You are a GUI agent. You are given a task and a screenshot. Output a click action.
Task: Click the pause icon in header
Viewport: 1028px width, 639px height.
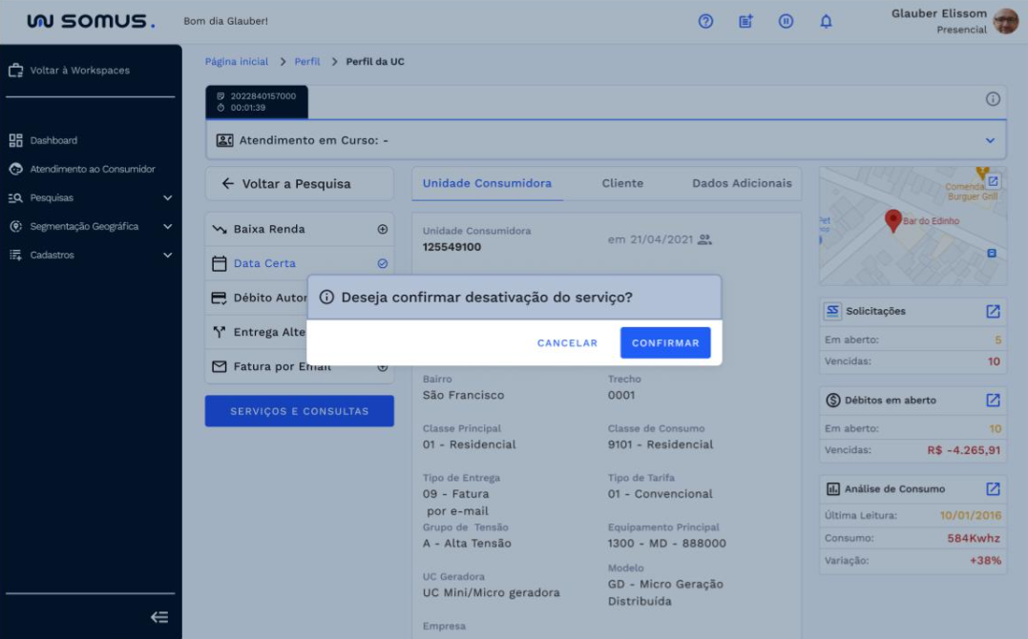[x=786, y=21]
